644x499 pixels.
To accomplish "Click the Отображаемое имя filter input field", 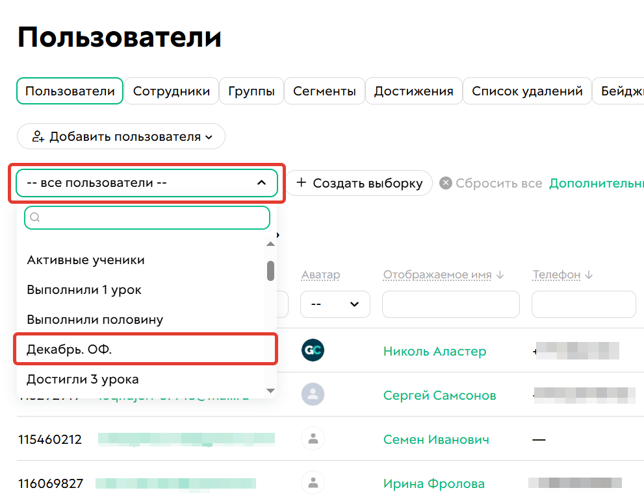I will [450, 304].
